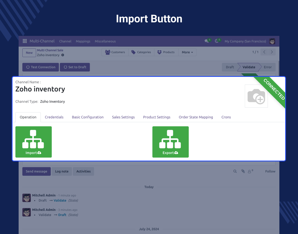Viewport: 298px width, 234px height.
Task: Open the activities clock icon
Action: (x=217, y=41)
